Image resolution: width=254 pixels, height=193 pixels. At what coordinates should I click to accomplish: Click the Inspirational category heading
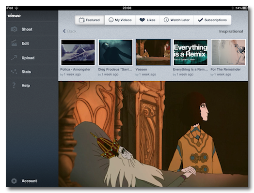coord(231,31)
